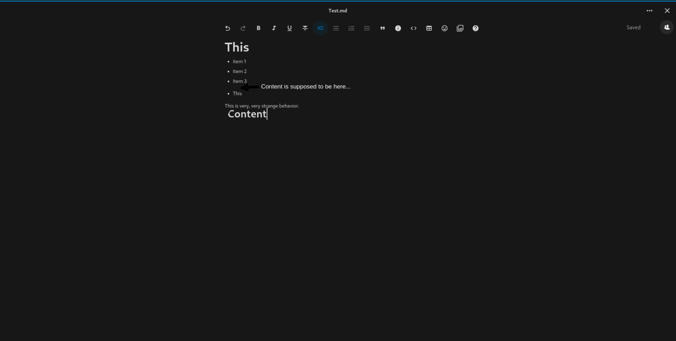Click the 'very strange behavior' paragraph
Screen dimensions: 676x341
262,106
